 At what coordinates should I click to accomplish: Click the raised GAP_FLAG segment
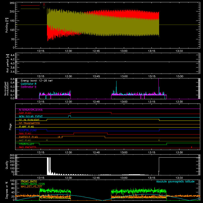coord(91,112)
